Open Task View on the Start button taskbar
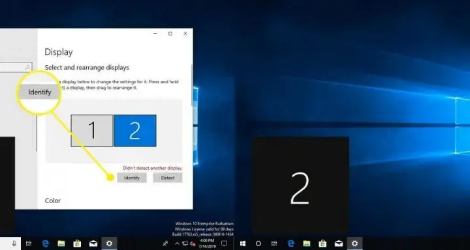The width and height of the screenshot is (470, 250). pos(274,243)
